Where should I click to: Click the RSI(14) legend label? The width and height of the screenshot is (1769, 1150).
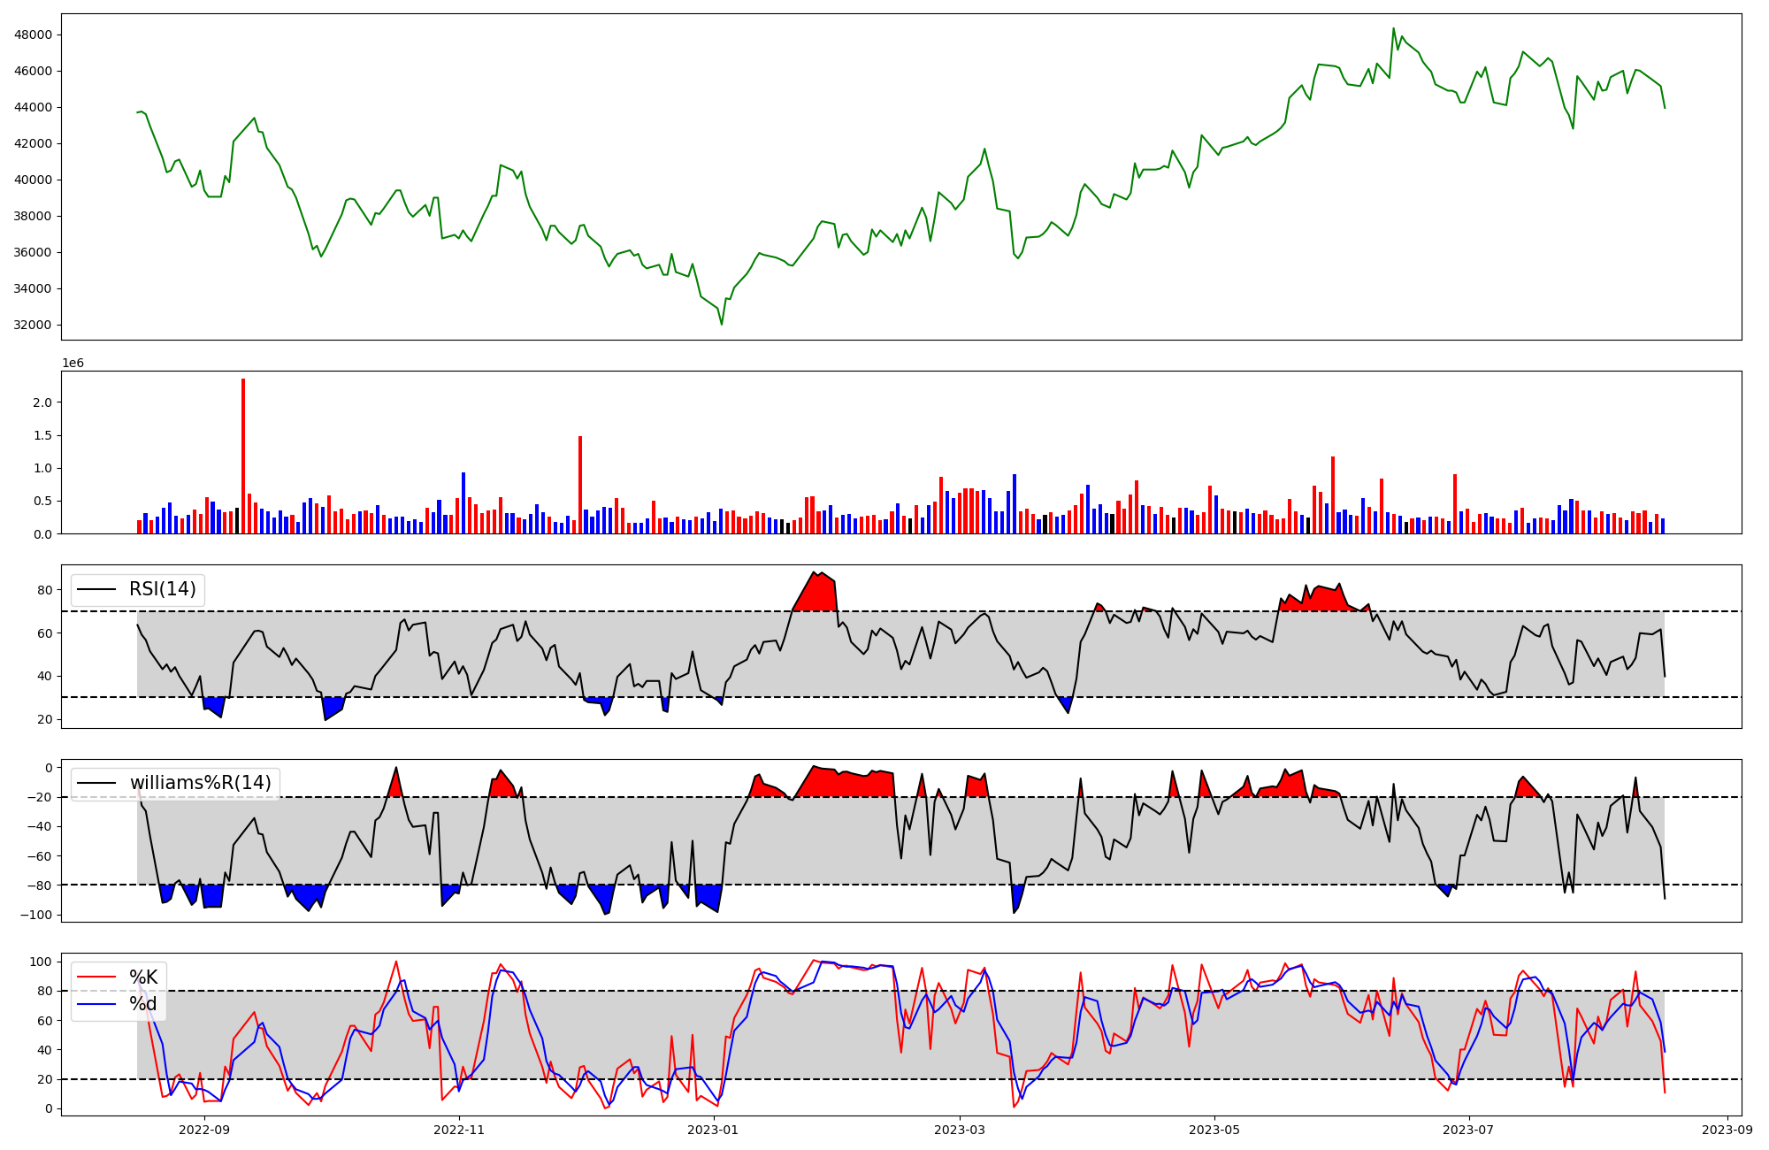click(163, 589)
